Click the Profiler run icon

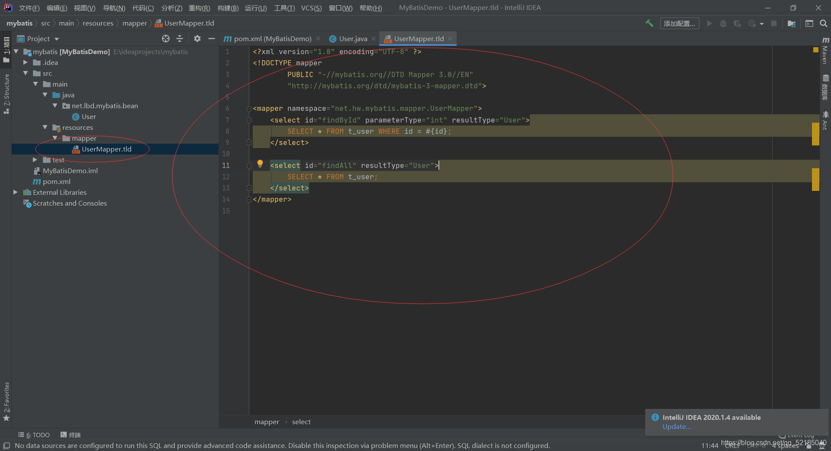tap(752, 23)
